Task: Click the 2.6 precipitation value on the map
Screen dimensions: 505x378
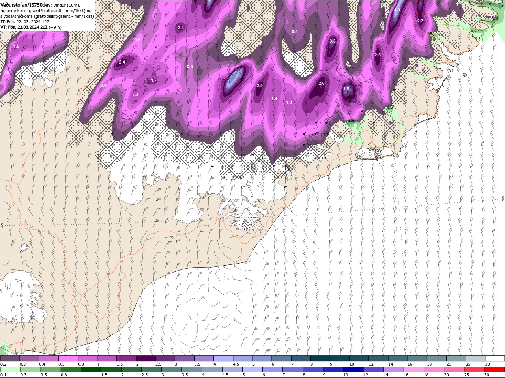Action: tap(322, 83)
